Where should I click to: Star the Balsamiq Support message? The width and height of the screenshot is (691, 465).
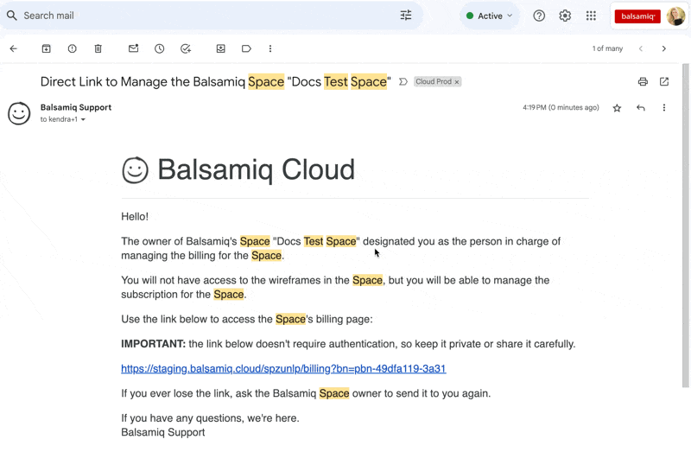click(617, 108)
